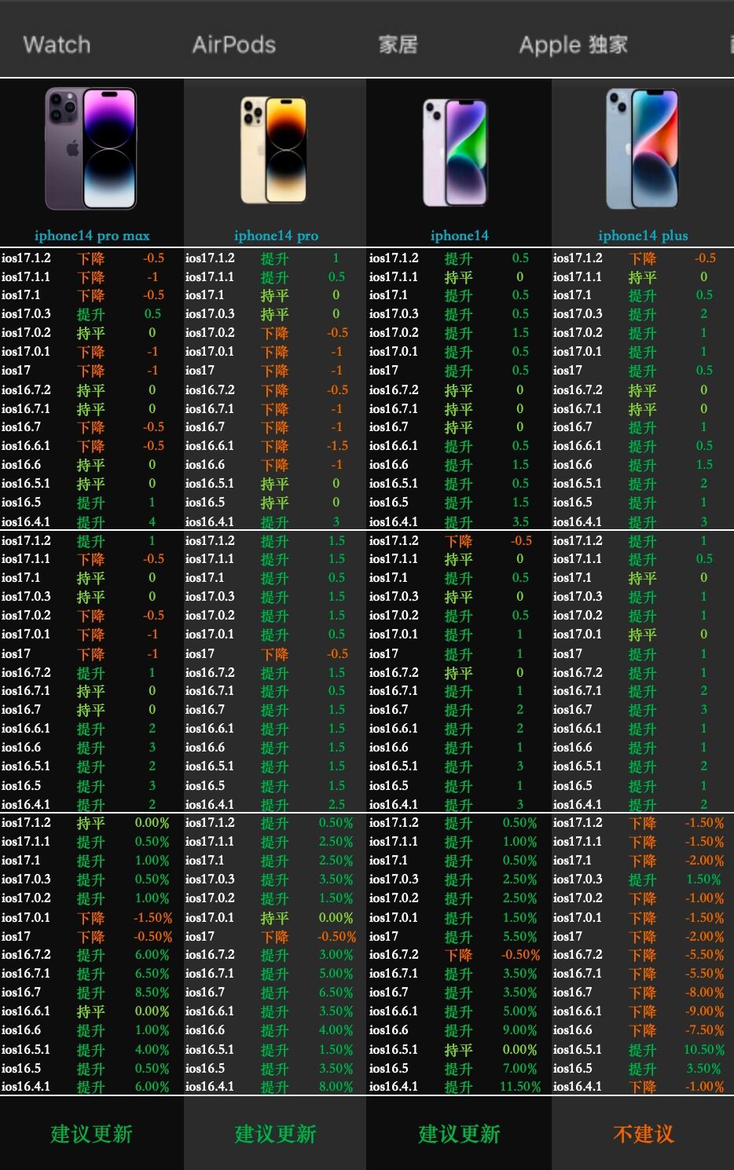Tap 建议更新 under the plain iphone14 column
734x1170 pixels.
pyautogui.click(x=459, y=1134)
